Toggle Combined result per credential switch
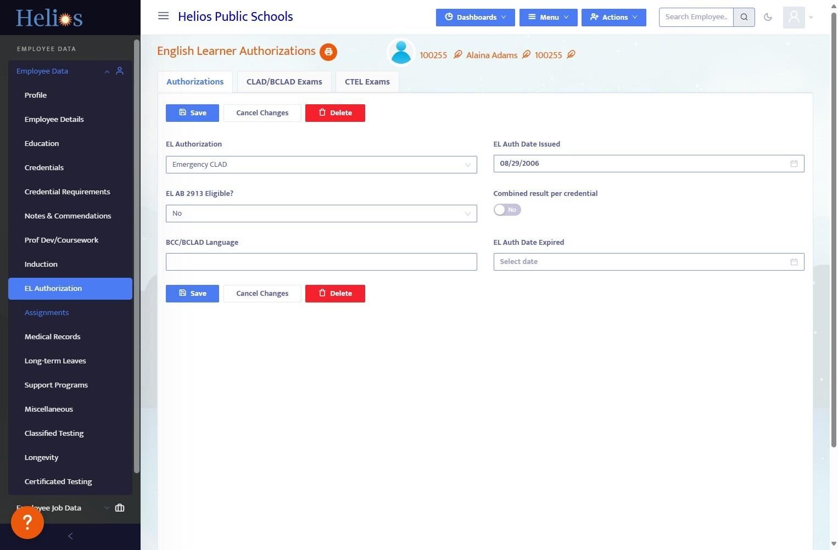838x550 pixels. (507, 210)
